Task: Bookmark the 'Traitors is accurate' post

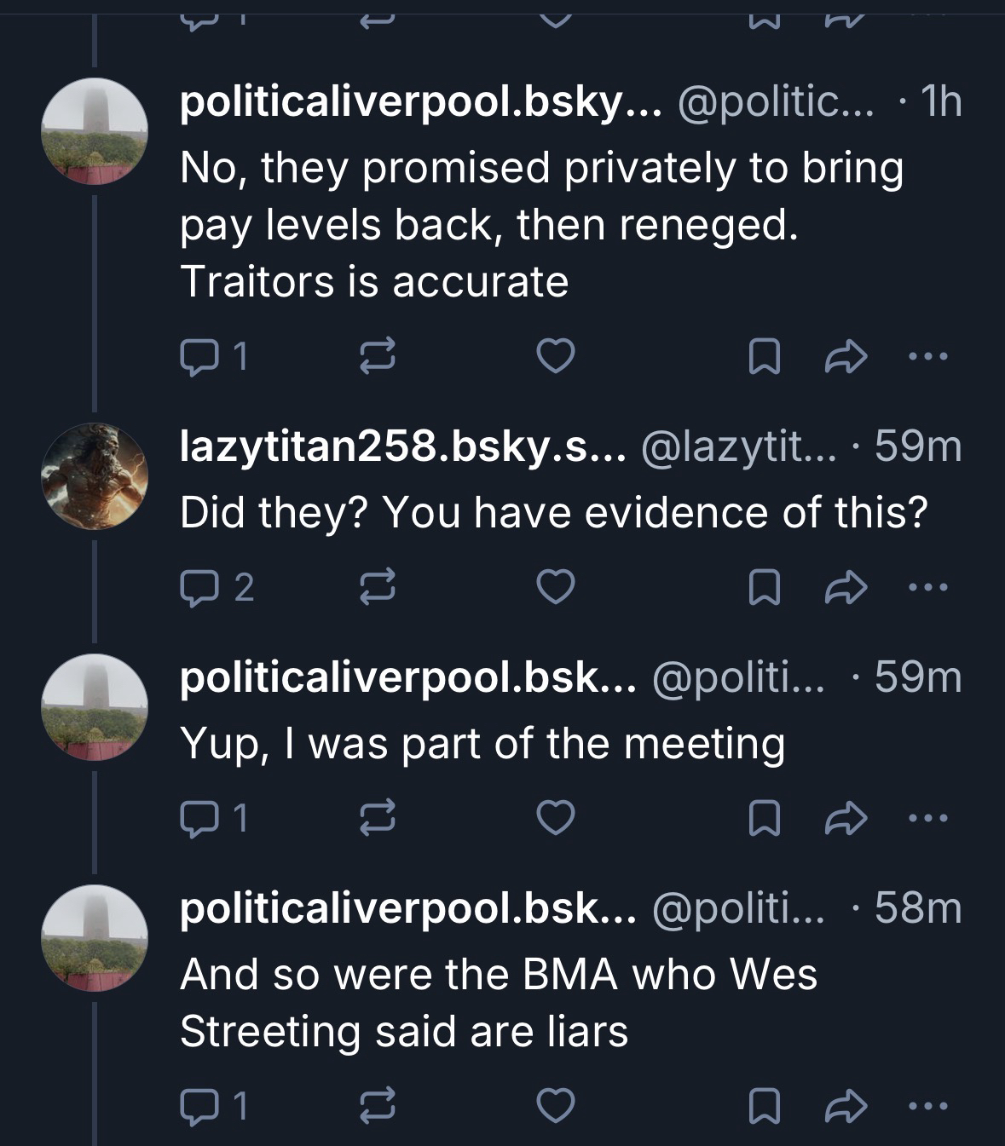Action: point(763,356)
